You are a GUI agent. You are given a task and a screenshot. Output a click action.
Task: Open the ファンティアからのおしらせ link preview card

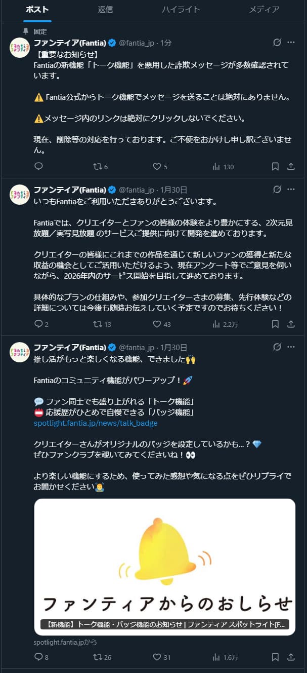(x=165, y=567)
